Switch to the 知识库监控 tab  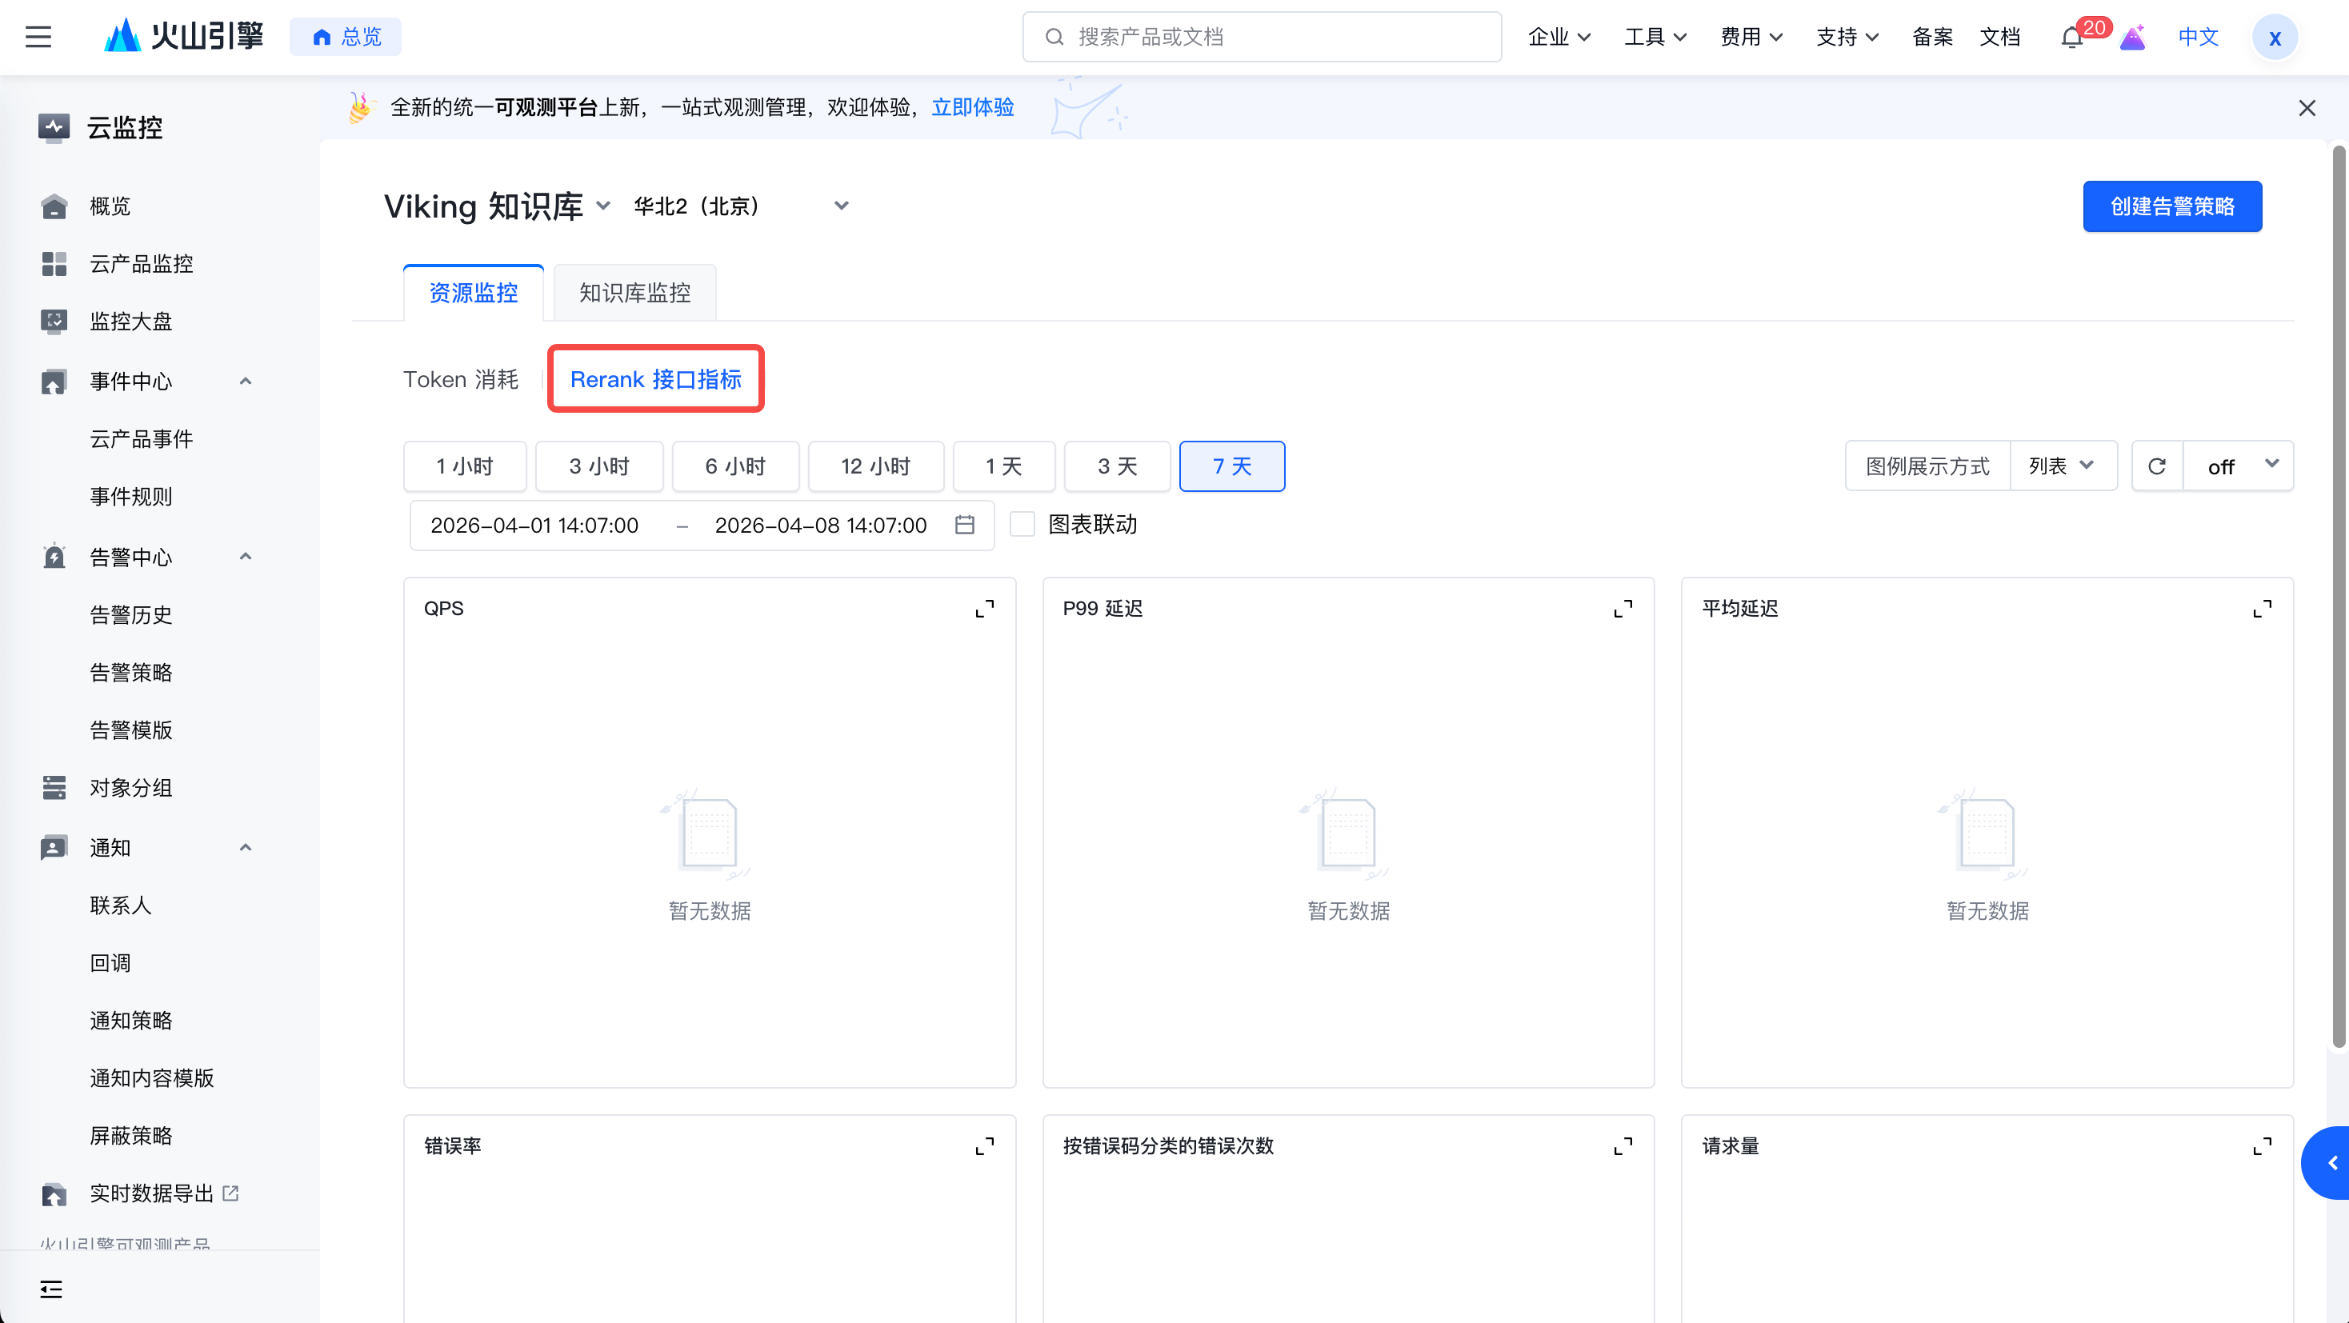point(634,293)
